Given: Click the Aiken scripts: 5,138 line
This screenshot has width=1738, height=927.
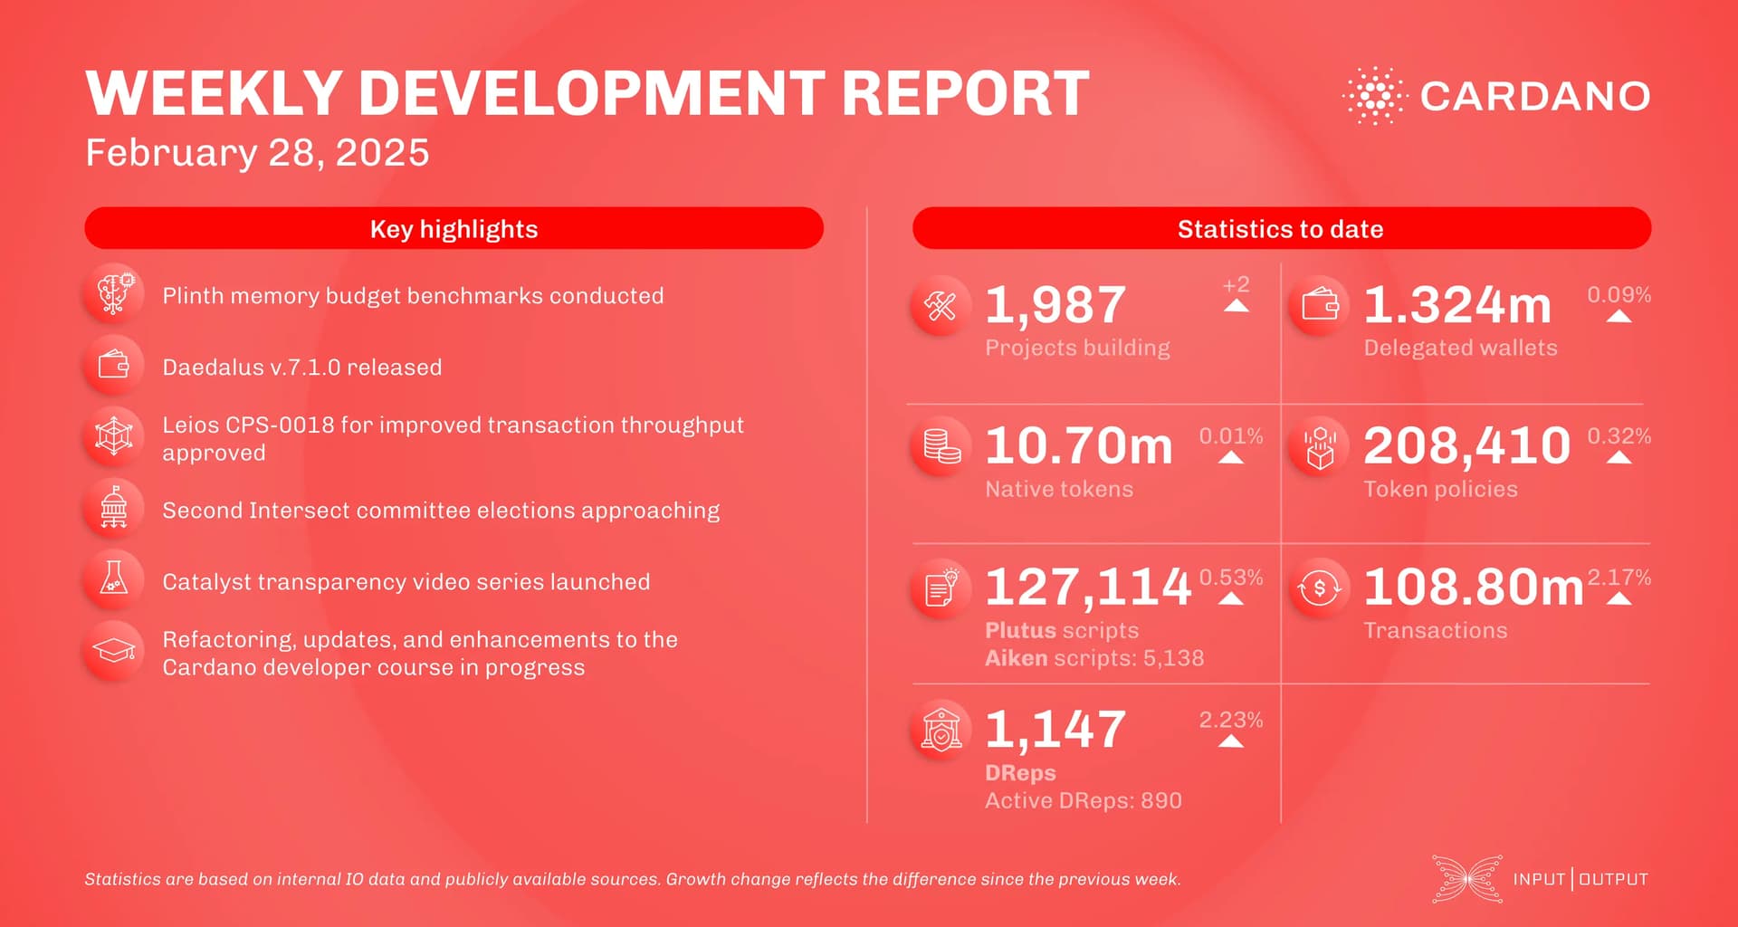Looking at the screenshot, I should coord(1094,658).
